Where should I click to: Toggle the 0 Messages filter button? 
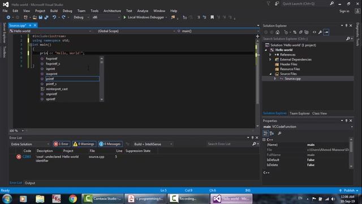110,144
